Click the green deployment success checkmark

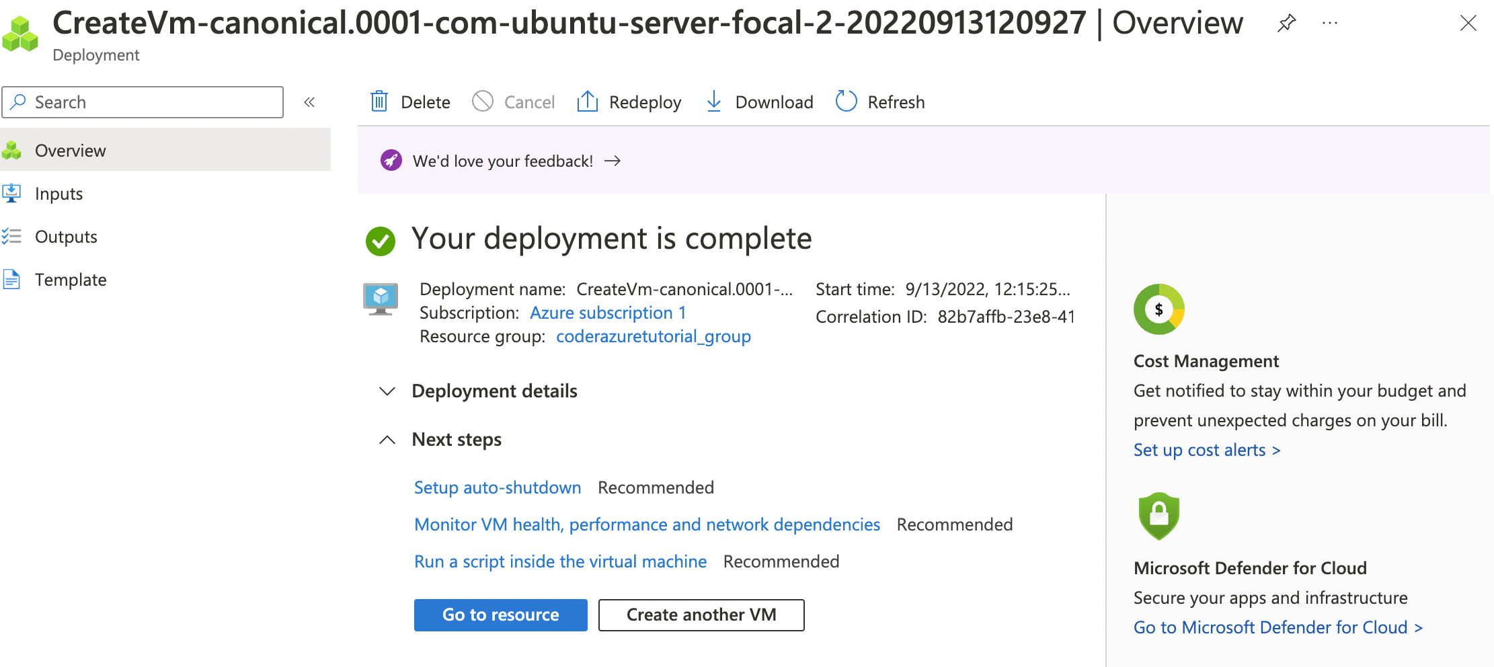[381, 241]
